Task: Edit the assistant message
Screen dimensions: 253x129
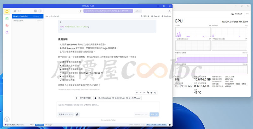Action: 151,92
